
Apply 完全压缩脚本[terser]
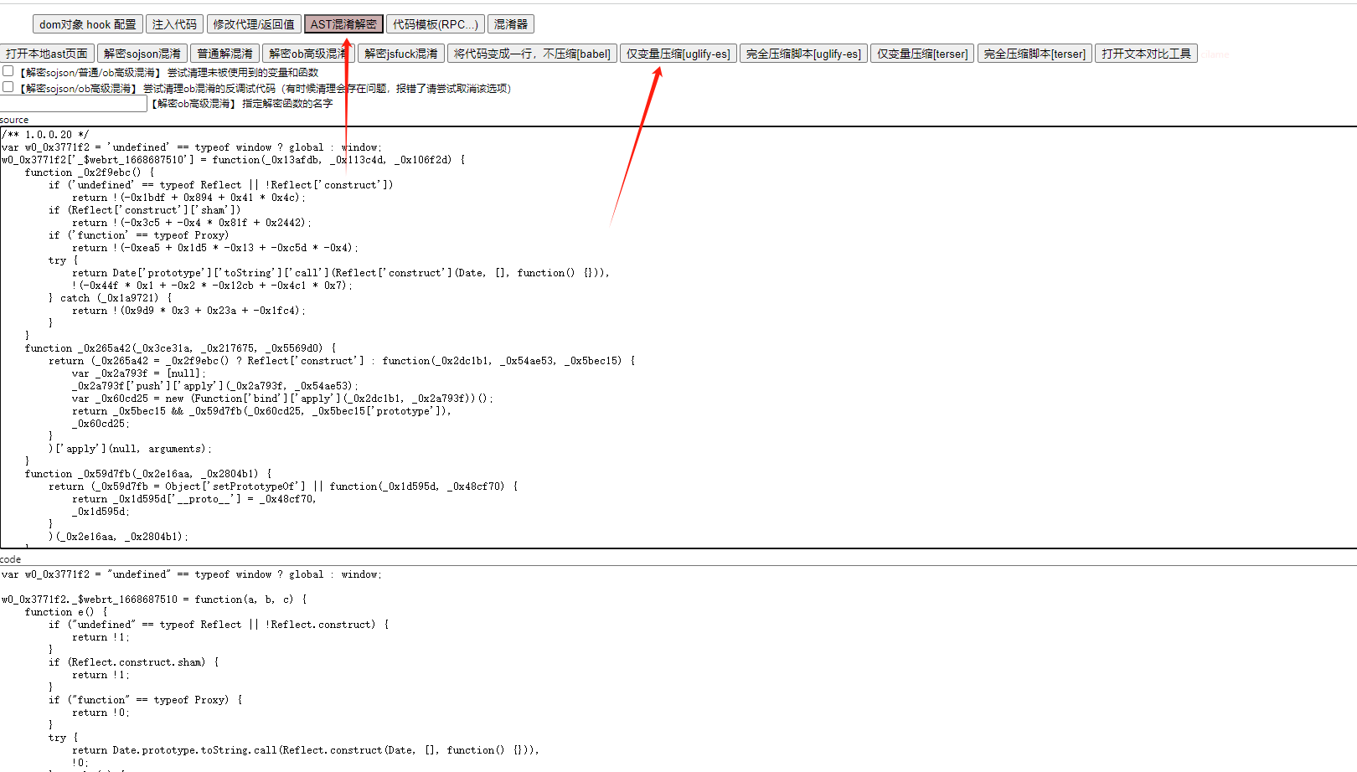[1035, 53]
